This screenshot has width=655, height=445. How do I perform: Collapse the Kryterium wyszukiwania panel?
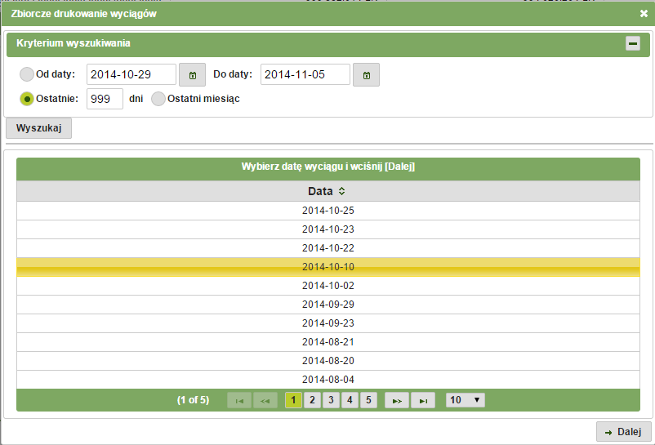pos(633,43)
